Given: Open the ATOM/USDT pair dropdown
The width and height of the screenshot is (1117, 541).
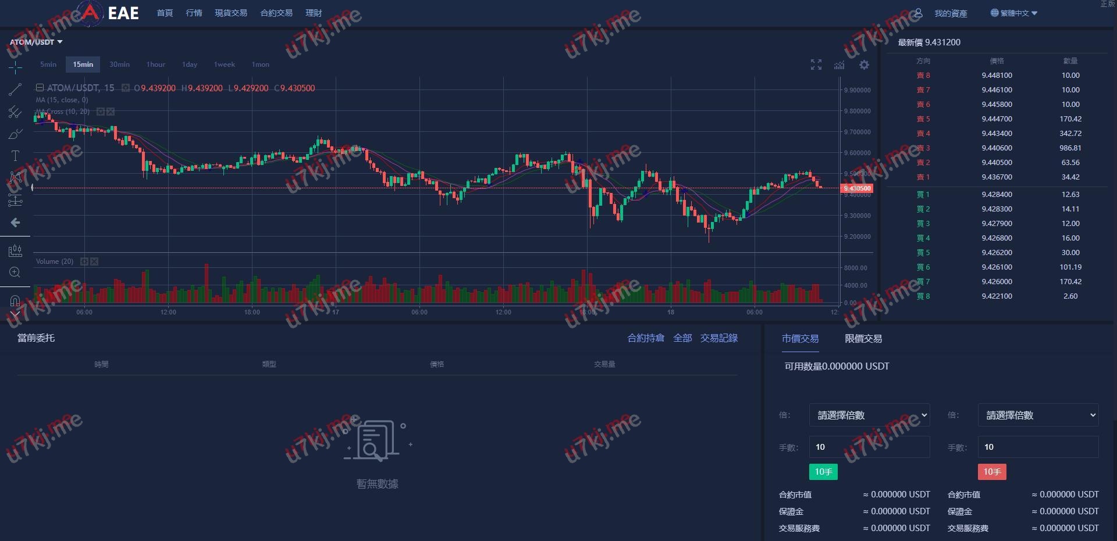Looking at the screenshot, I should (36, 42).
